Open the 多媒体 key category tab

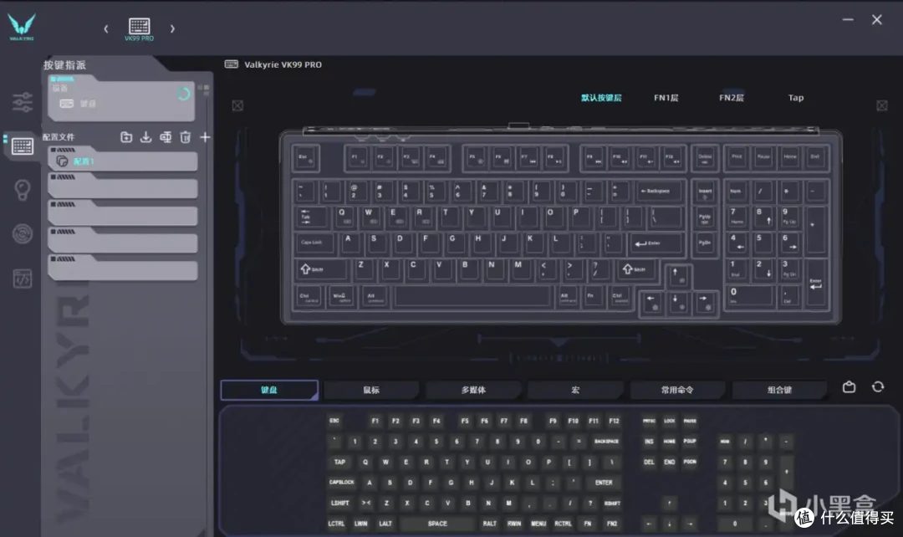coord(473,390)
